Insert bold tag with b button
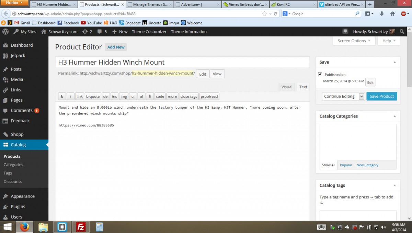 coord(62,97)
